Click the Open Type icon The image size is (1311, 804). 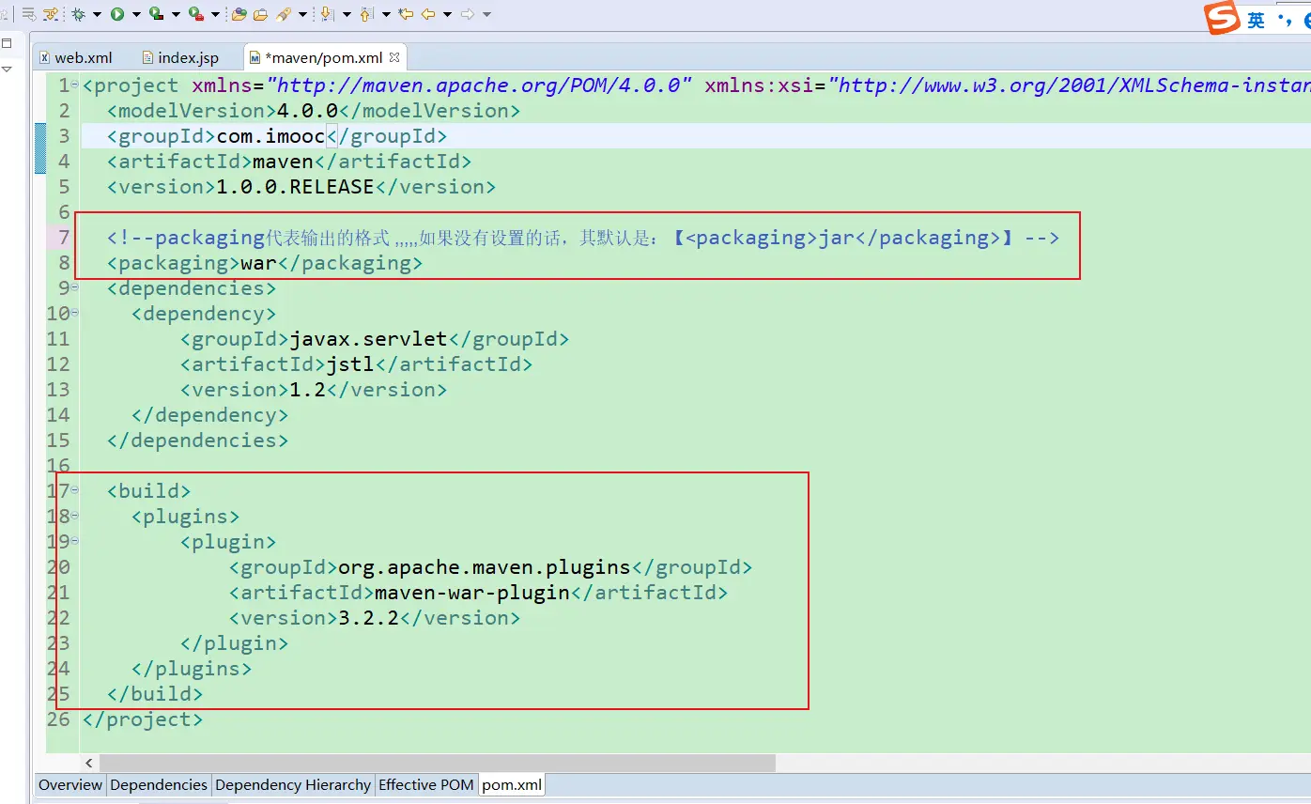(x=239, y=14)
